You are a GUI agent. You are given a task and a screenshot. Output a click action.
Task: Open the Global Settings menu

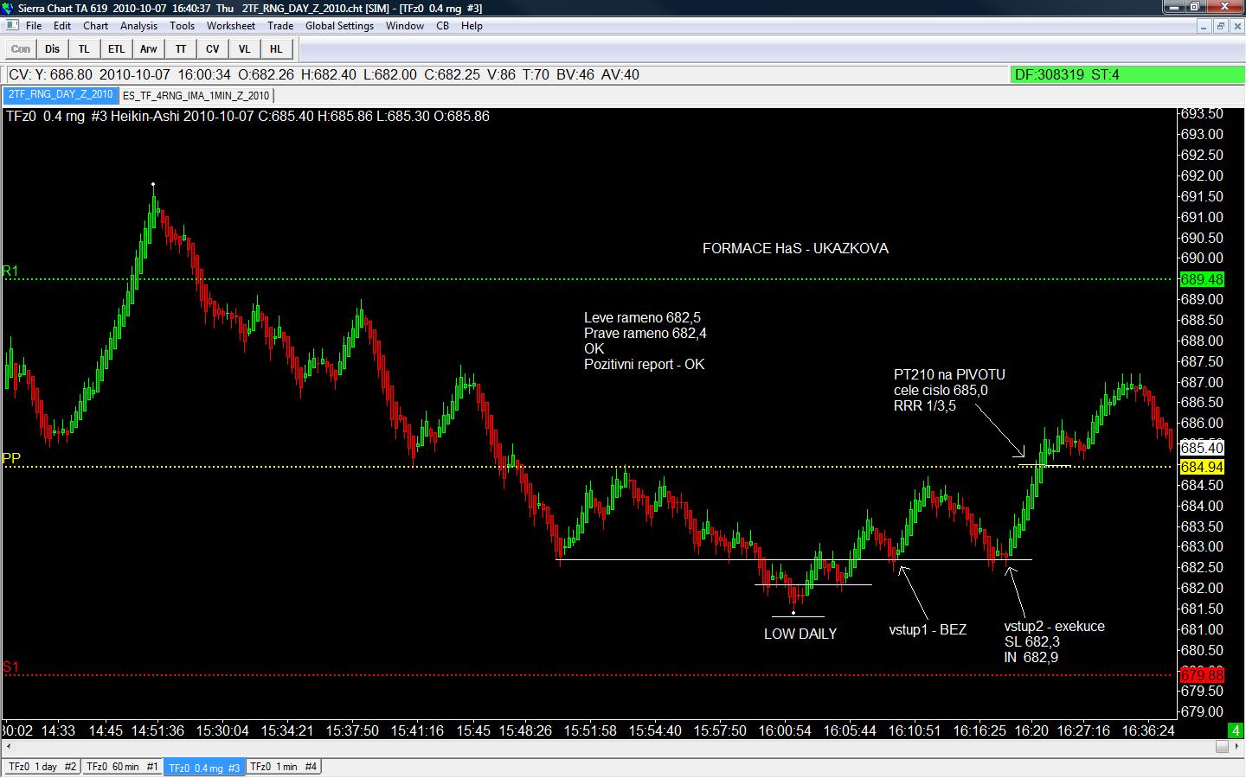tap(339, 26)
